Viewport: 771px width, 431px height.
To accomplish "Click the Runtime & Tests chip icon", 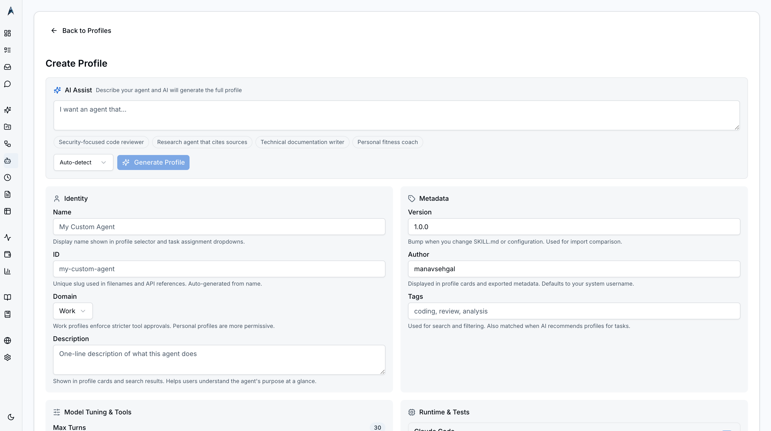I will coord(411,412).
